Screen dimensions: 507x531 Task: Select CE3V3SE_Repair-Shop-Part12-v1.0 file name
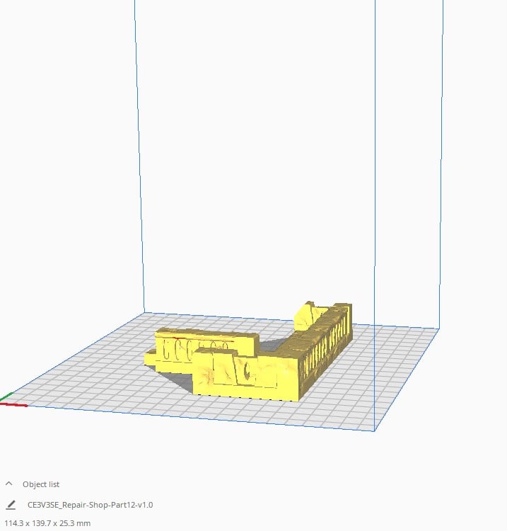coord(90,505)
